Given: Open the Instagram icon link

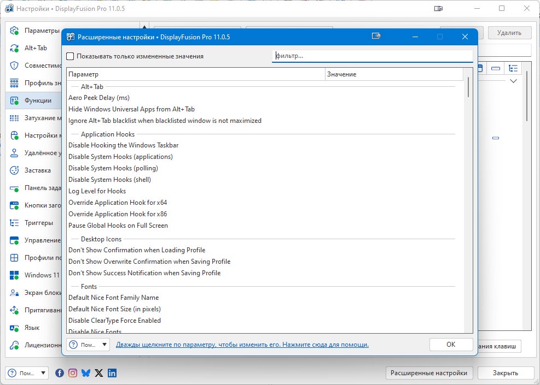Looking at the screenshot, I should pyautogui.click(x=73, y=373).
